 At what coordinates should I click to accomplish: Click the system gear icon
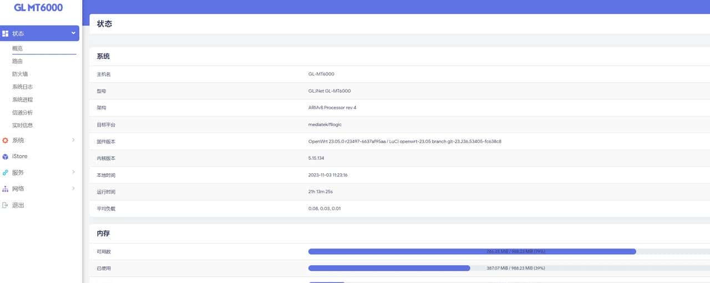6,140
